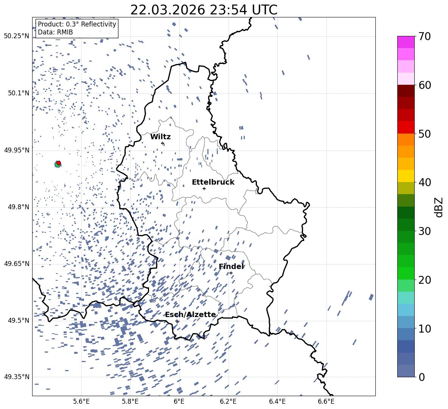Click the 50.25°N latitude label
This screenshot has height=409, width=448.
coord(17,36)
